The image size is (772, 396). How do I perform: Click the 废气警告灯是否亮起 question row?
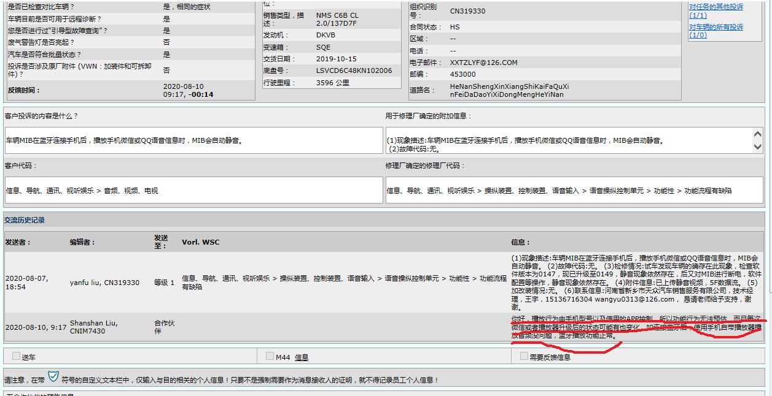[130, 42]
